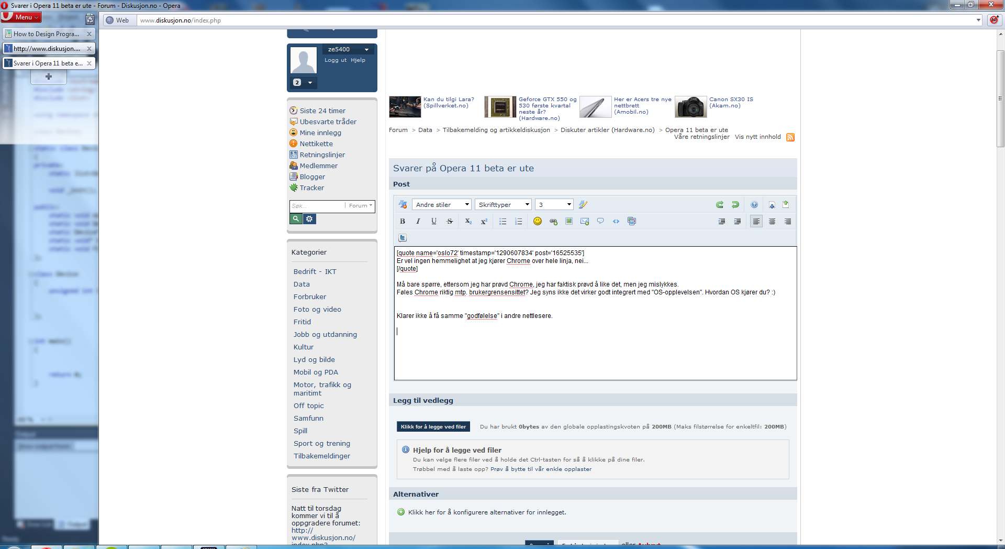Open the Canon SX30 IS camera thumbnail
Screen dimensions: 1005x549
click(x=690, y=107)
